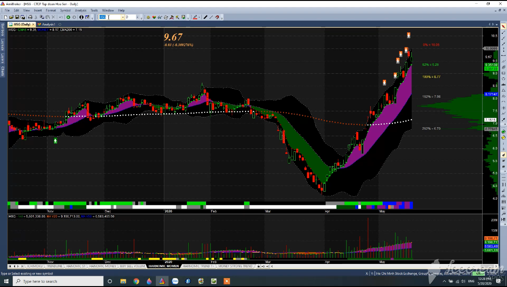
Task: Switch to the MONEY STRONG TREND sheet tab
Action: (235, 266)
